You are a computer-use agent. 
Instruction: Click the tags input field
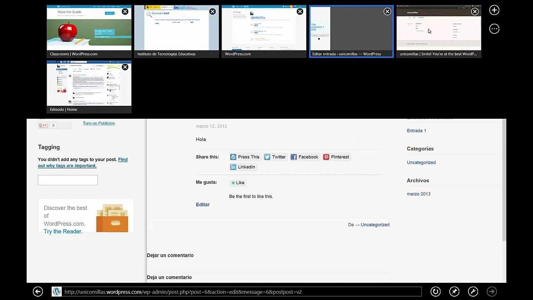coord(68,180)
